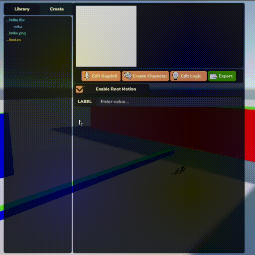Click the Edit Ragdoll button text
Image resolution: width=255 pixels, height=255 pixels.
[x=105, y=76]
